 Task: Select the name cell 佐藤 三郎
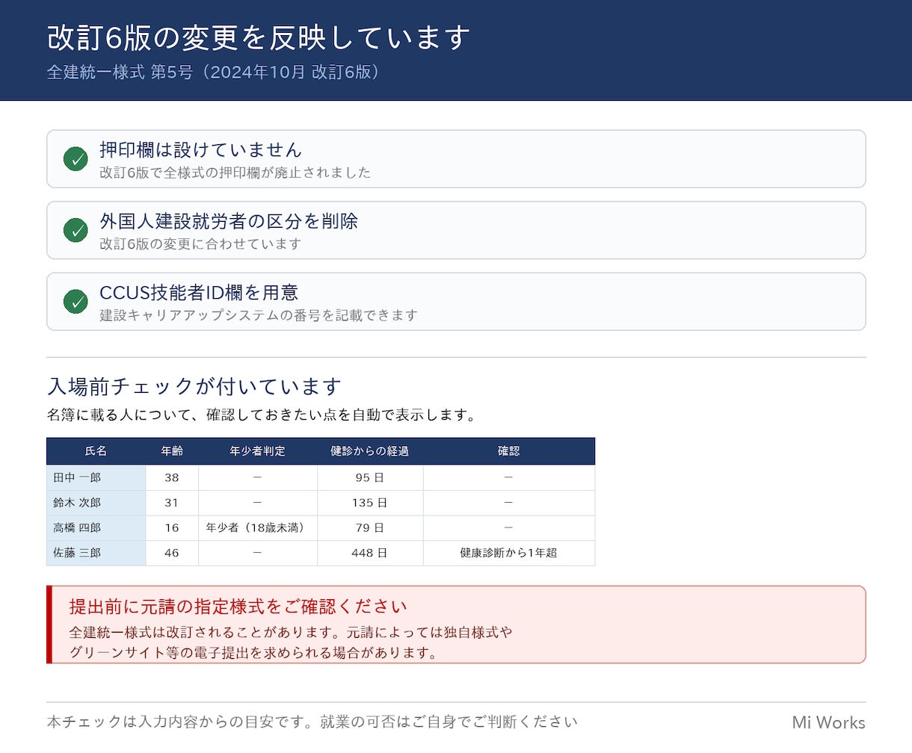[x=96, y=554]
